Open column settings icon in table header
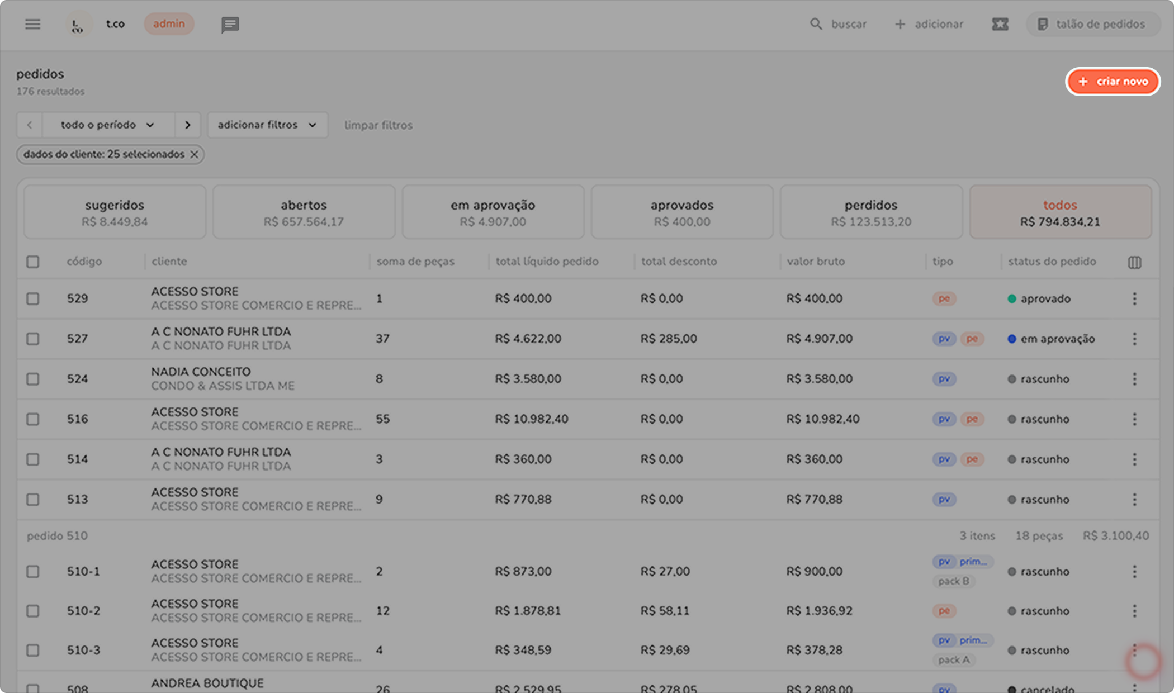Image resolution: width=1174 pixels, height=693 pixels. (1134, 262)
